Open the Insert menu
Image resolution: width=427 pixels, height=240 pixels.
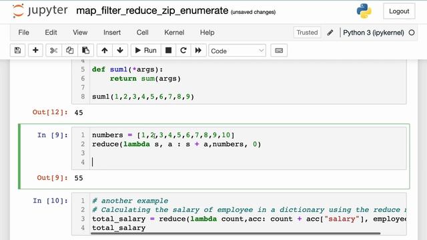click(x=112, y=33)
